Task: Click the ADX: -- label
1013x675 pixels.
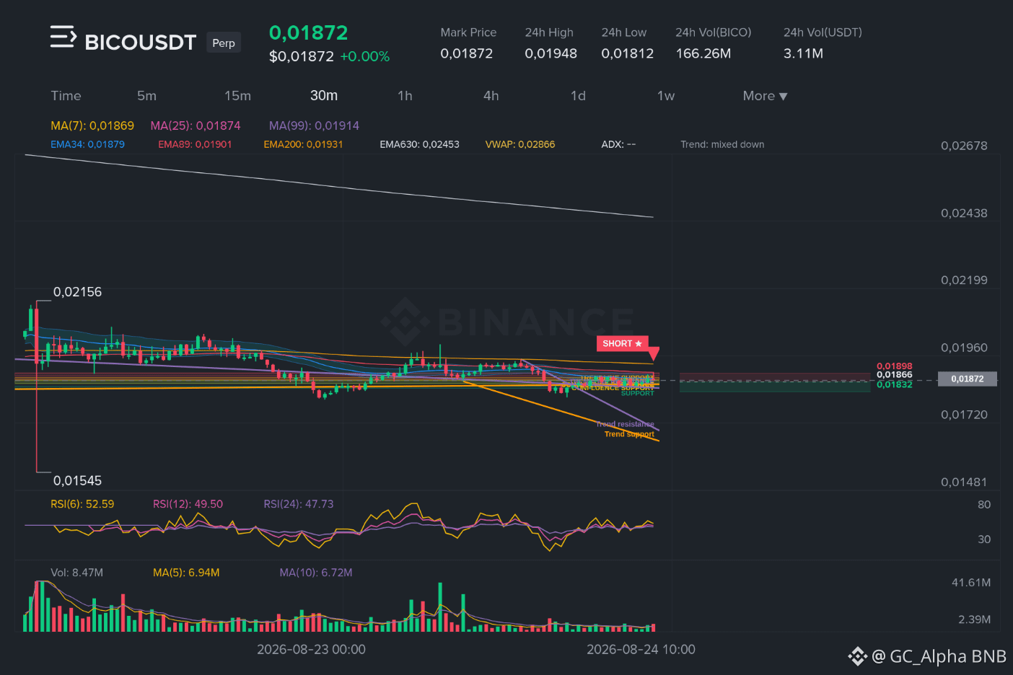Action: click(x=618, y=144)
